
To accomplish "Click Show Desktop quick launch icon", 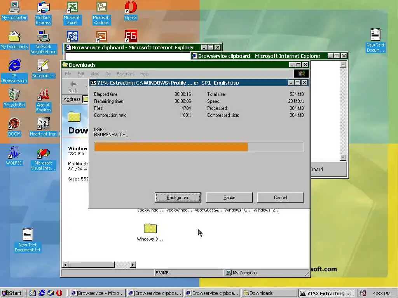I will click(x=33, y=293).
